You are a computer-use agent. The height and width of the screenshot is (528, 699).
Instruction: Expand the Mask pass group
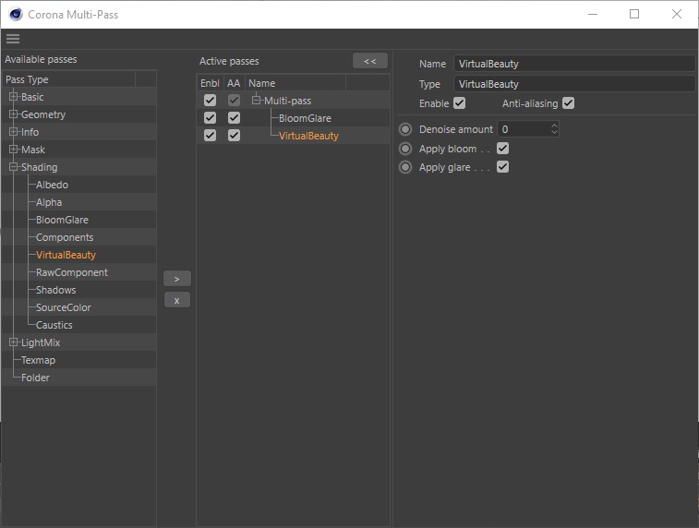(x=13, y=150)
